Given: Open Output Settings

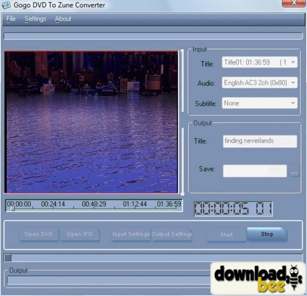Looking at the screenshot, I should point(172,234).
